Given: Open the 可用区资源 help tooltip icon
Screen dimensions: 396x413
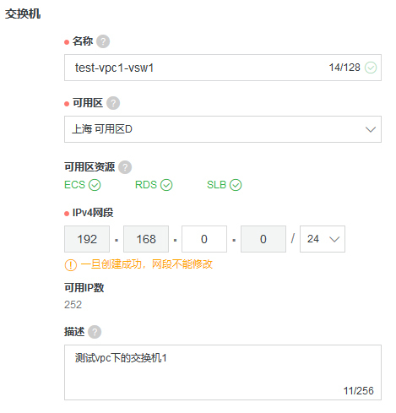Looking at the screenshot, I should coord(125,167).
